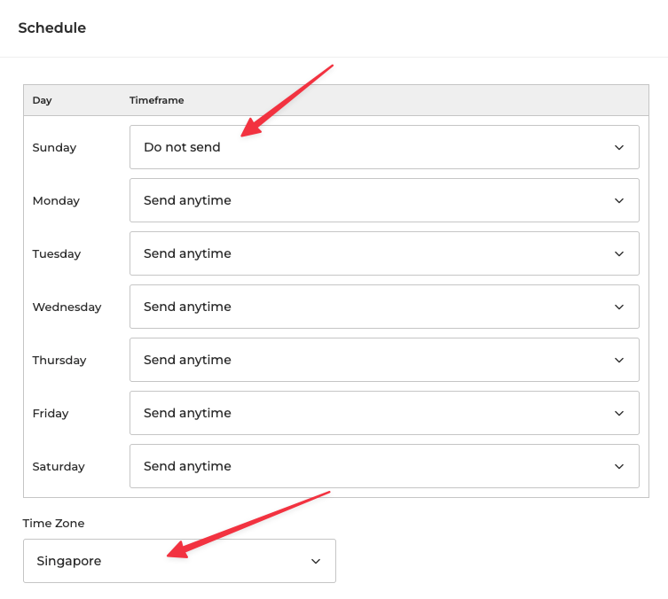Click the Sunday day label
This screenshot has width=668, height=599.
point(55,147)
